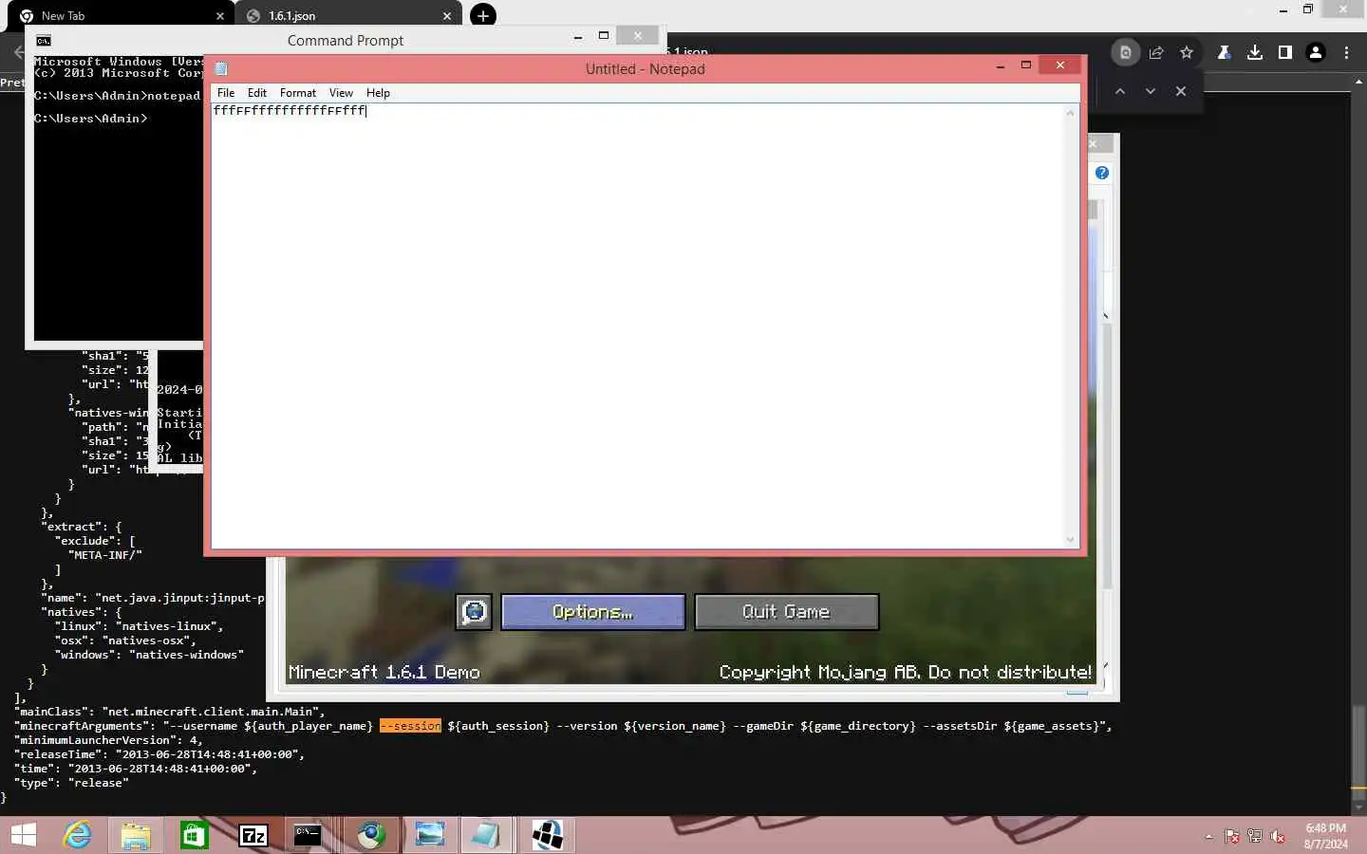Open the browser three-dot menu

(x=1346, y=53)
